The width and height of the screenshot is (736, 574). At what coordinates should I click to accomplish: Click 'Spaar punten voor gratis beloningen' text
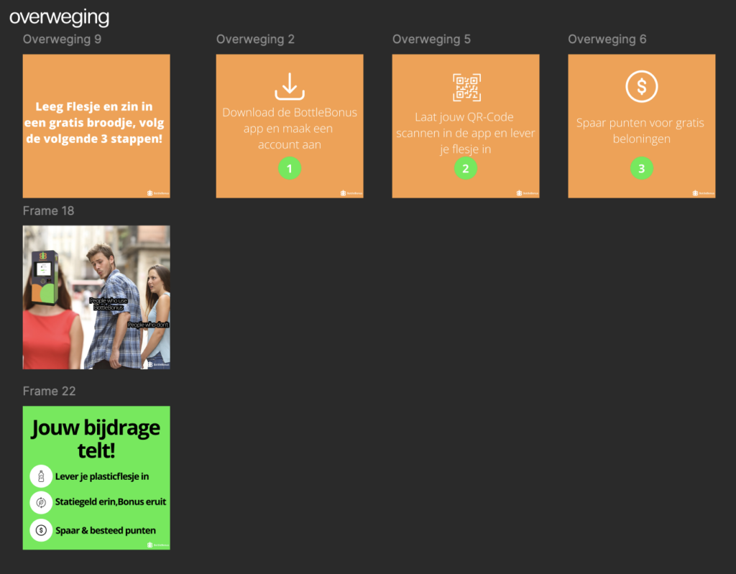pos(640,131)
